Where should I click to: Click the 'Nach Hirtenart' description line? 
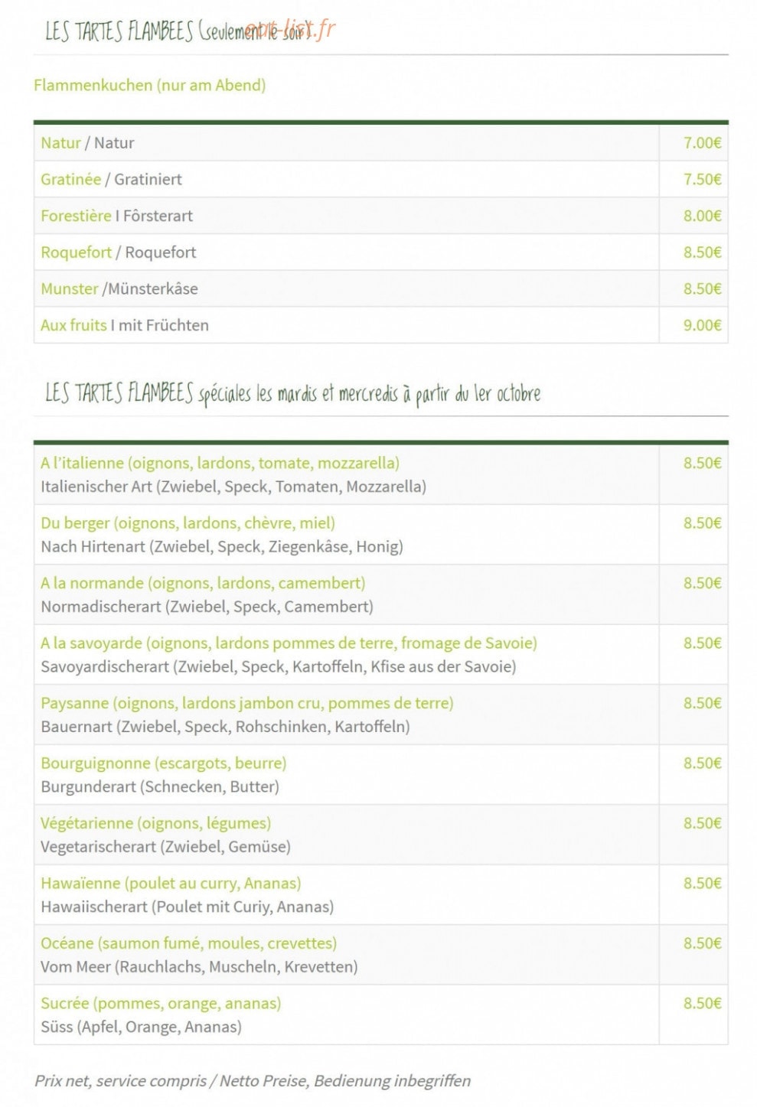click(222, 546)
